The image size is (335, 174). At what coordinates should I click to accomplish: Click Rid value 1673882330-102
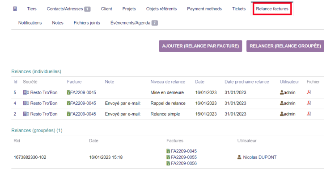(x=30, y=157)
